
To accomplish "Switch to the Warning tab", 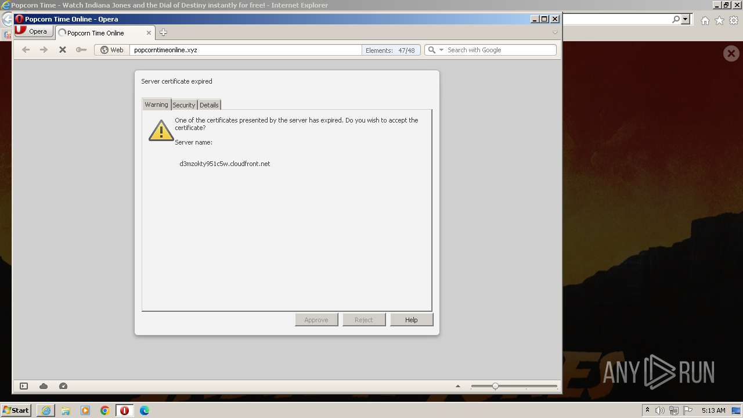I will coord(156,105).
